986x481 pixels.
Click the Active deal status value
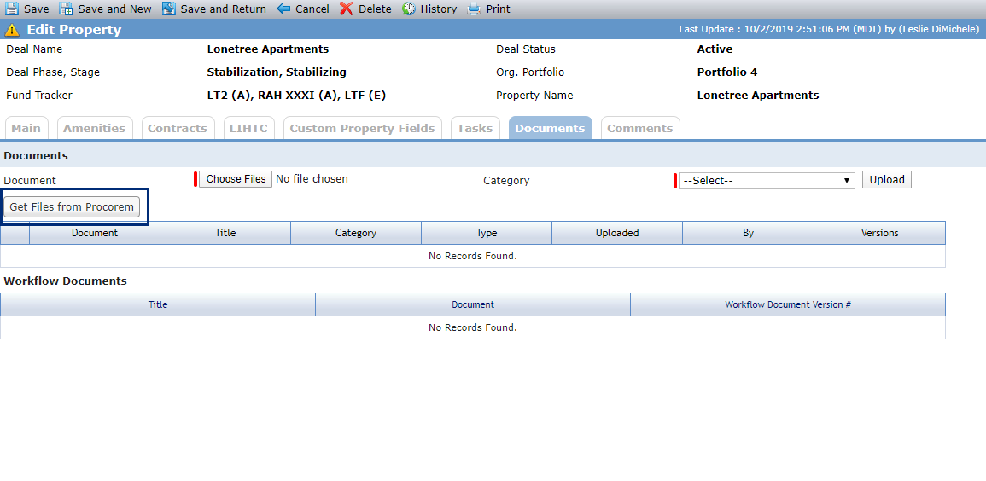[x=715, y=49]
